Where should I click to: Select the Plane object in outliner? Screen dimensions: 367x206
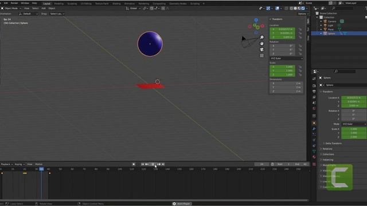click(x=331, y=29)
